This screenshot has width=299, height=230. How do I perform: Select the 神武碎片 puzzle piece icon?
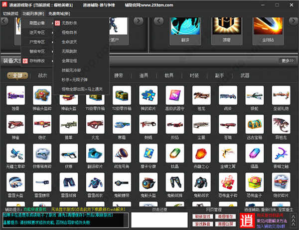pyautogui.click(x=149, y=95)
